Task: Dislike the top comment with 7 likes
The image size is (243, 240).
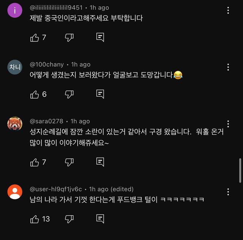Action: (x=69, y=38)
